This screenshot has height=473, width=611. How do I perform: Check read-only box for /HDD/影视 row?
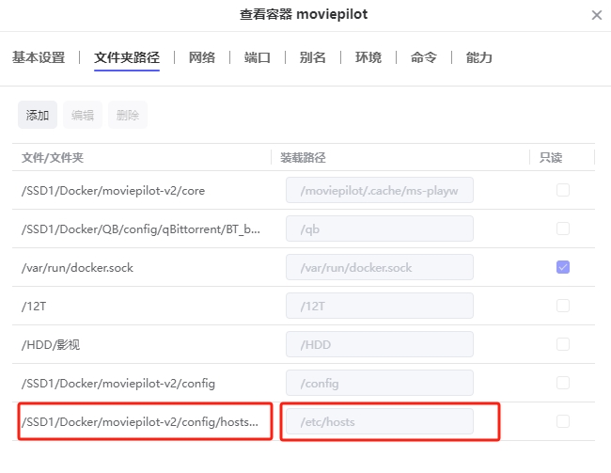[563, 344]
